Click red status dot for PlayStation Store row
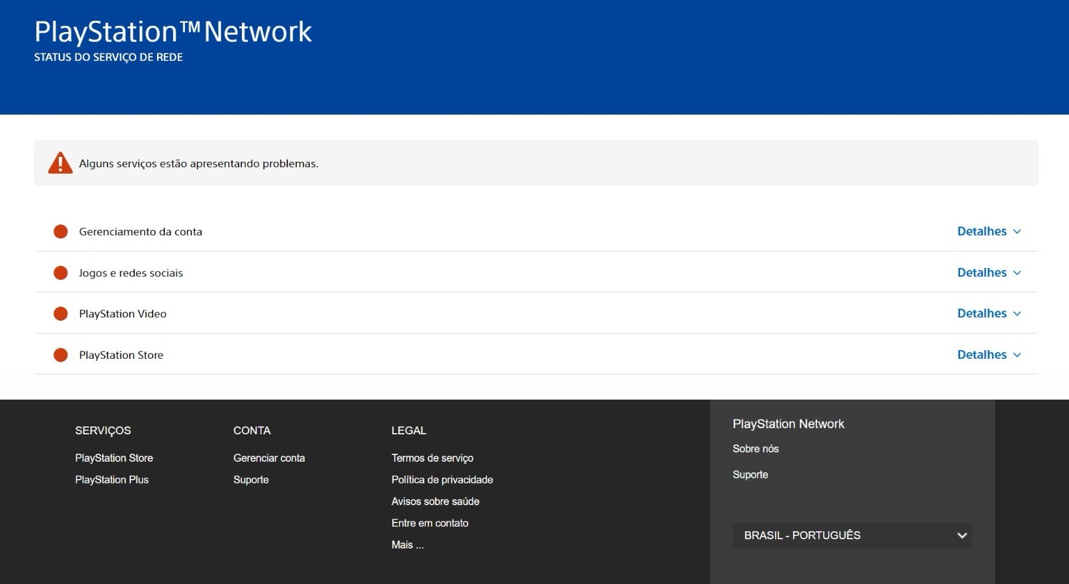 coord(61,355)
